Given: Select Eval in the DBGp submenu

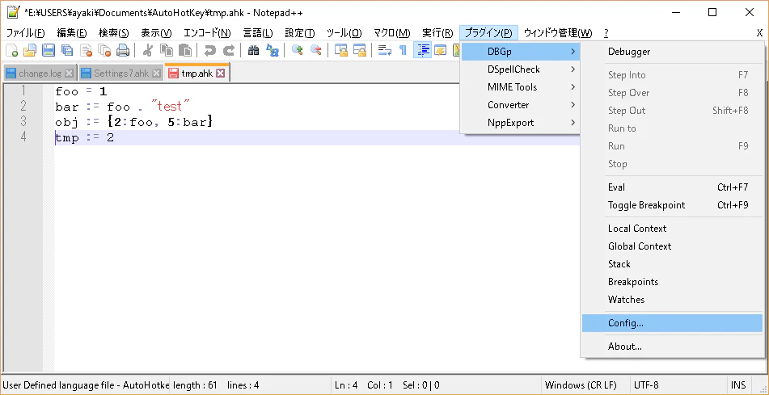Looking at the screenshot, I should coord(673,187).
